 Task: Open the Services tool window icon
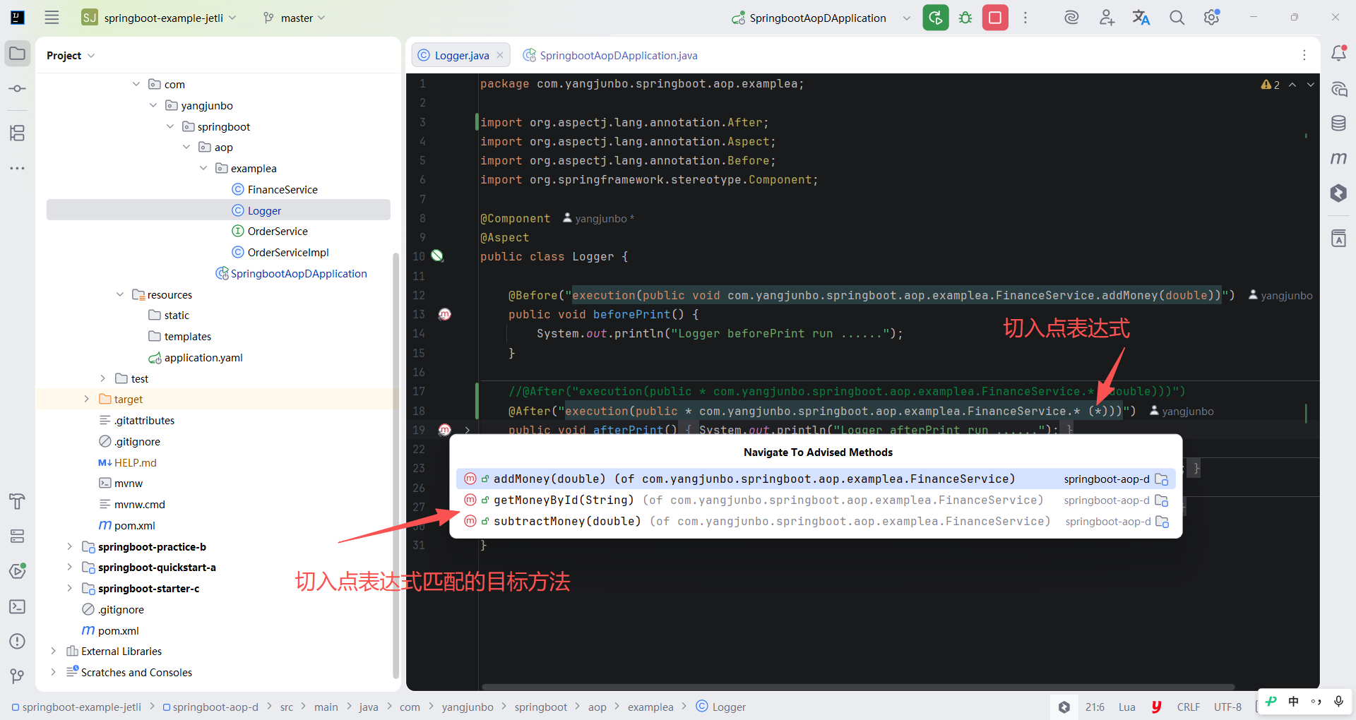(18, 536)
